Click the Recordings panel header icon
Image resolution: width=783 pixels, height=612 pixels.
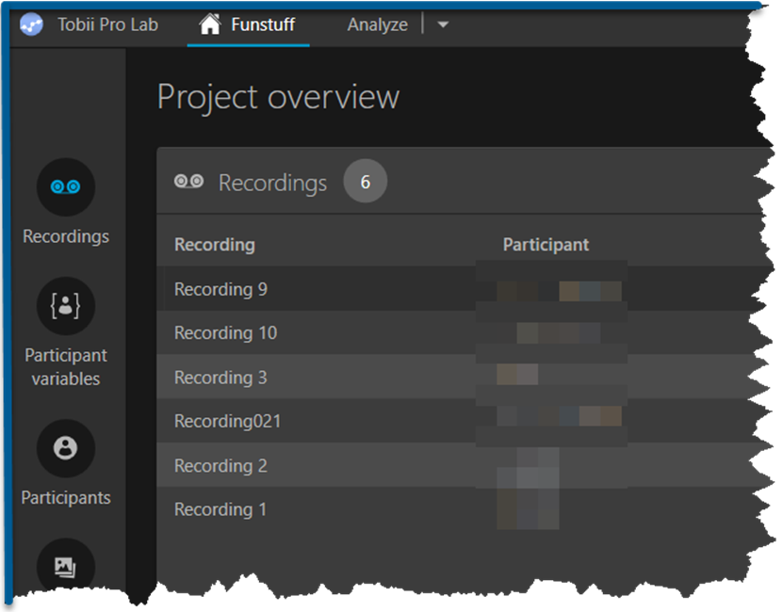(x=188, y=182)
